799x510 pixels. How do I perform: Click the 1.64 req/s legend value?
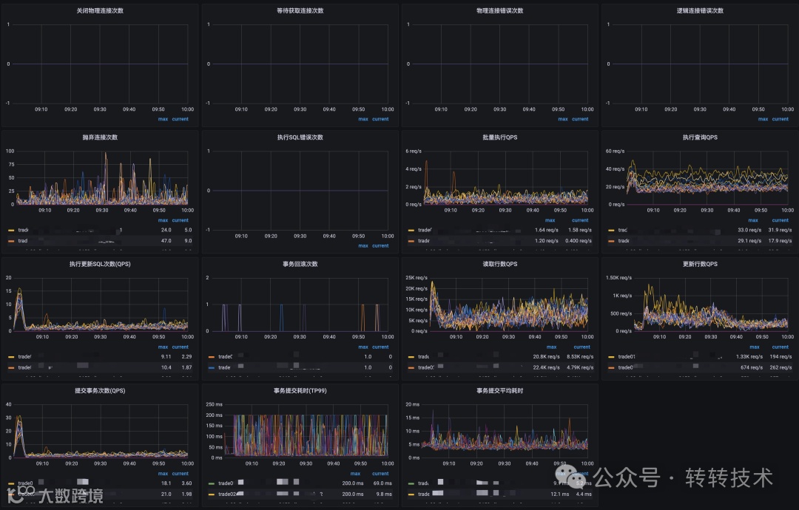point(546,230)
